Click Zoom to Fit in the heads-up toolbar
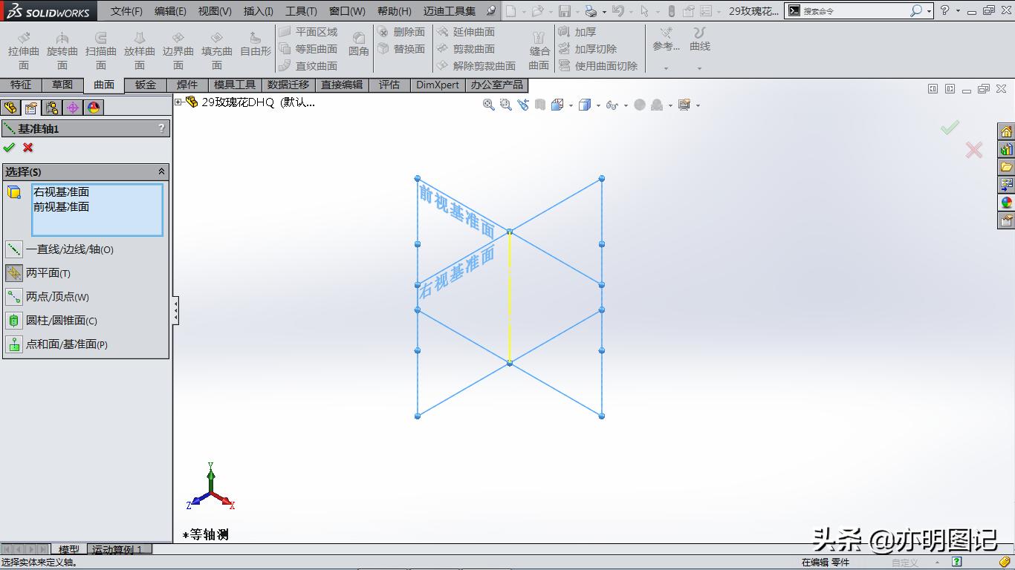This screenshot has width=1015, height=570. [x=488, y=105]
